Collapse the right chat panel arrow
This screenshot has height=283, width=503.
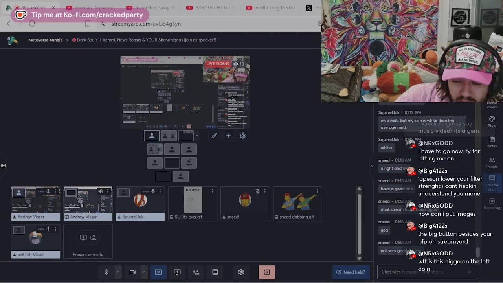coord(371,166)
